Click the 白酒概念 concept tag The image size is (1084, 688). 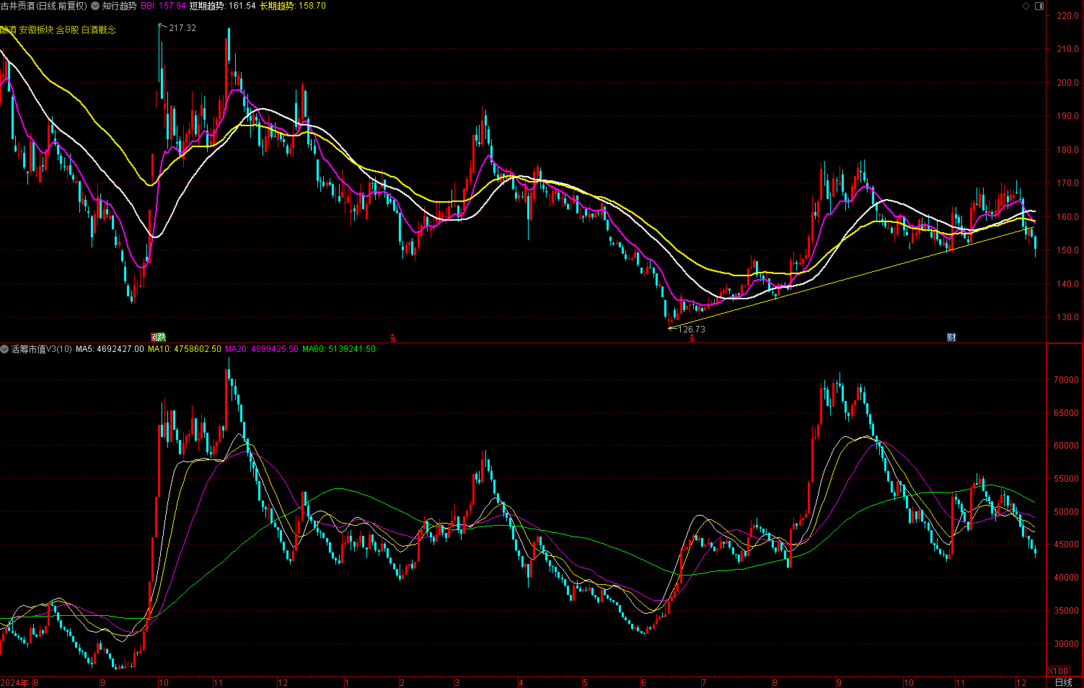[x=99, y=30]
